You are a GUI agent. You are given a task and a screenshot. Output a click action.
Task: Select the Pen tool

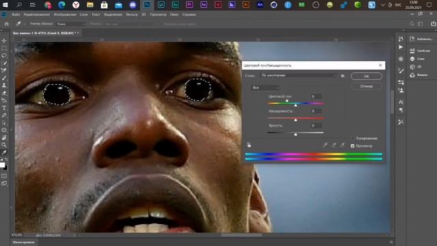pyautogui.click(x=4, y=115)
